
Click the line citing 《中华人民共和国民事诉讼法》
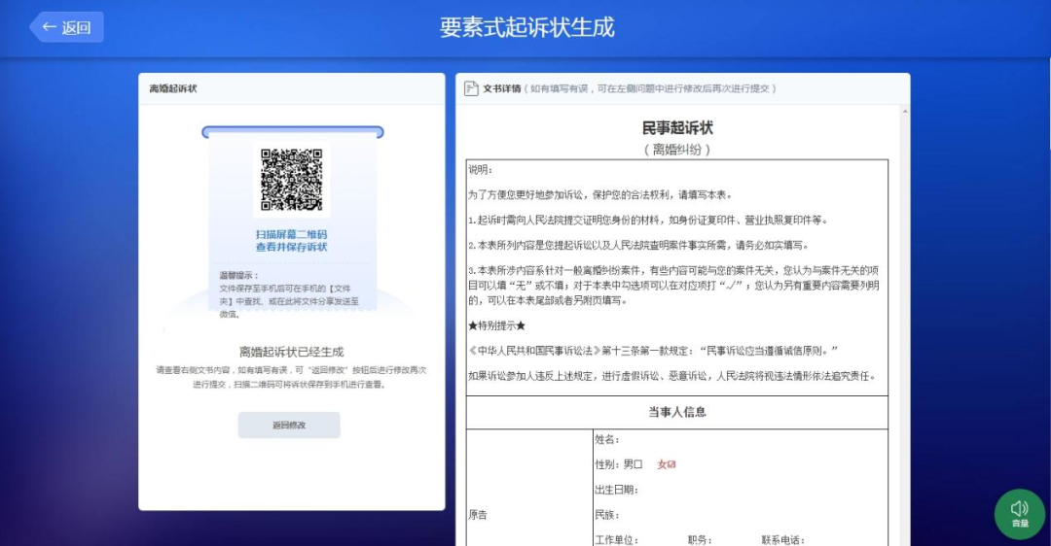(x=653, y=352)
